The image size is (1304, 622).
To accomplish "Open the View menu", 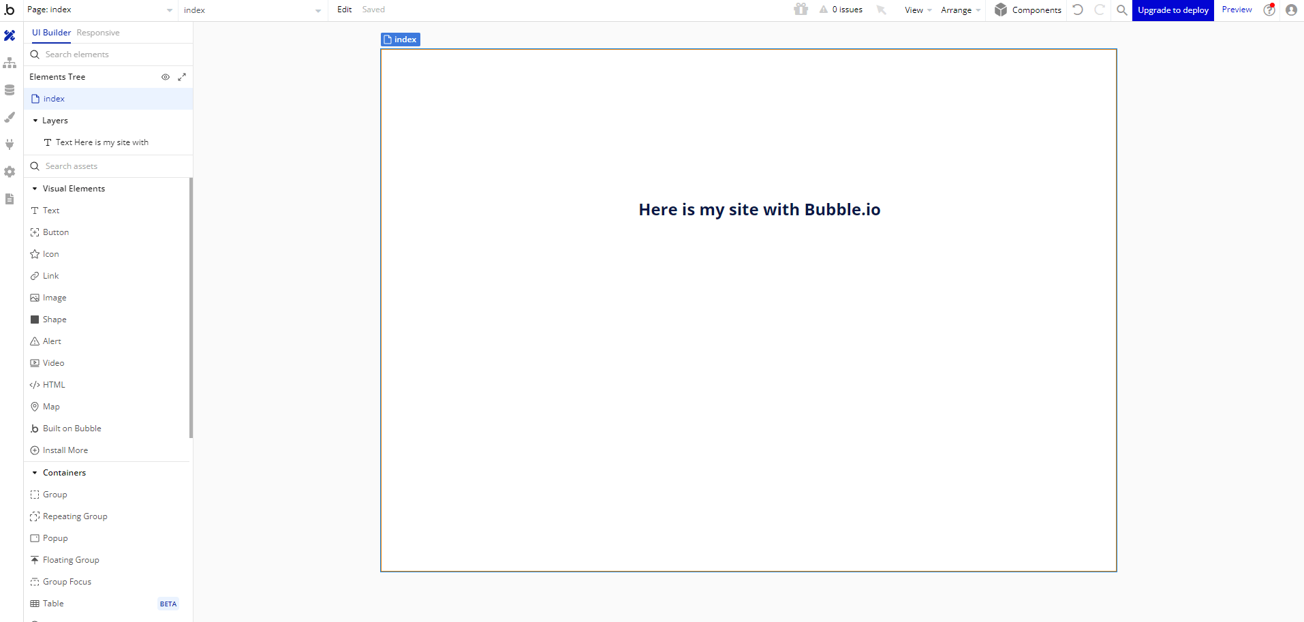I will coord(917,10).
